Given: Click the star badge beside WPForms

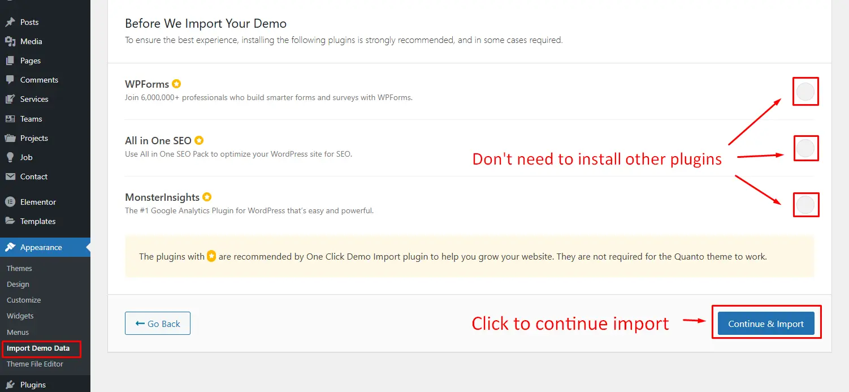Looking at the screenshot, I should tap(176, 84).
